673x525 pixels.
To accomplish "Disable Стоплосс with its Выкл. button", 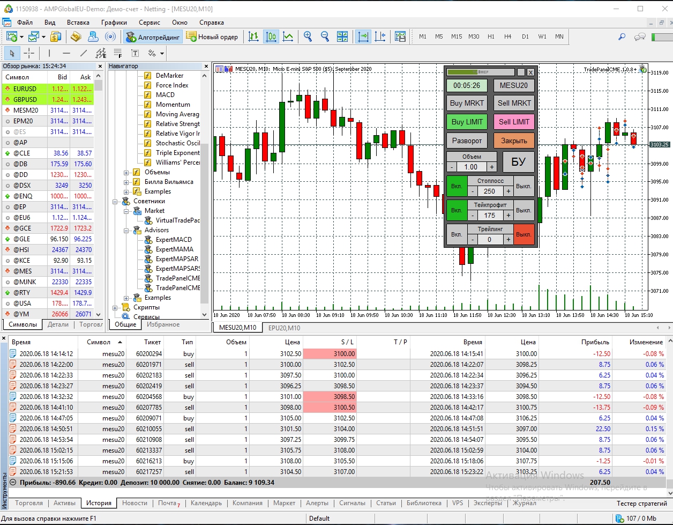I will point(524,186).
